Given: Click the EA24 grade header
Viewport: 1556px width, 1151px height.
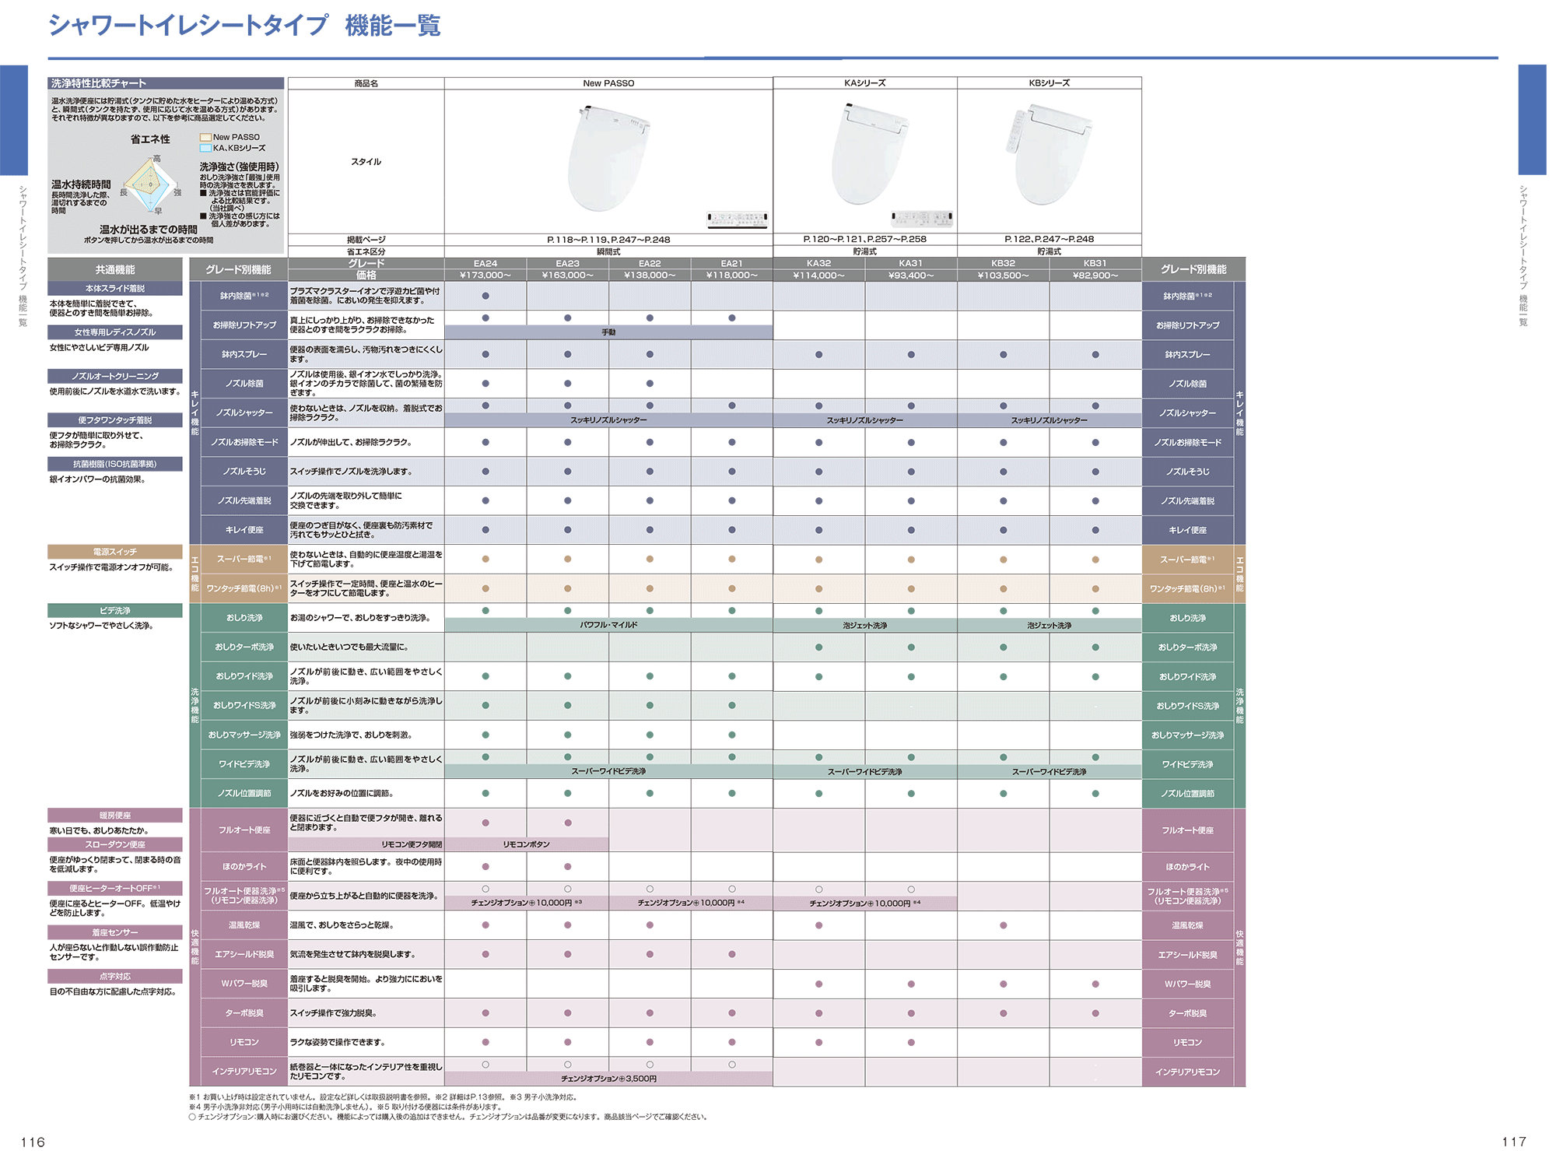Looking at the screenshot, I should pyautogui.click(x=485, y=264).
